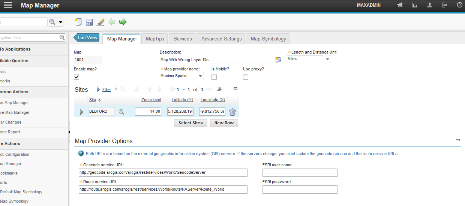Viewport: 465px width, 206px height.
Task: Click the Select Sites button
Action: tap(190, 123)
